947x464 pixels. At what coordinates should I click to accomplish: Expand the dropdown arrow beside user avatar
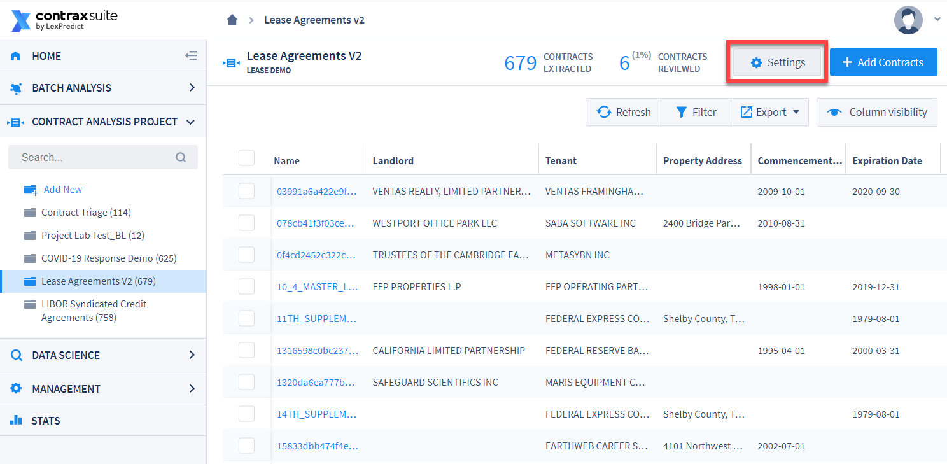[937, 20]
